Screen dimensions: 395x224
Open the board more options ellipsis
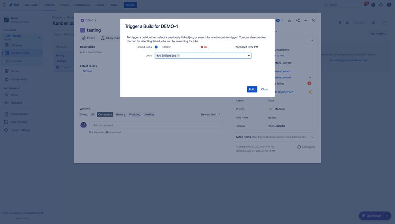click(x=385, y=22)
